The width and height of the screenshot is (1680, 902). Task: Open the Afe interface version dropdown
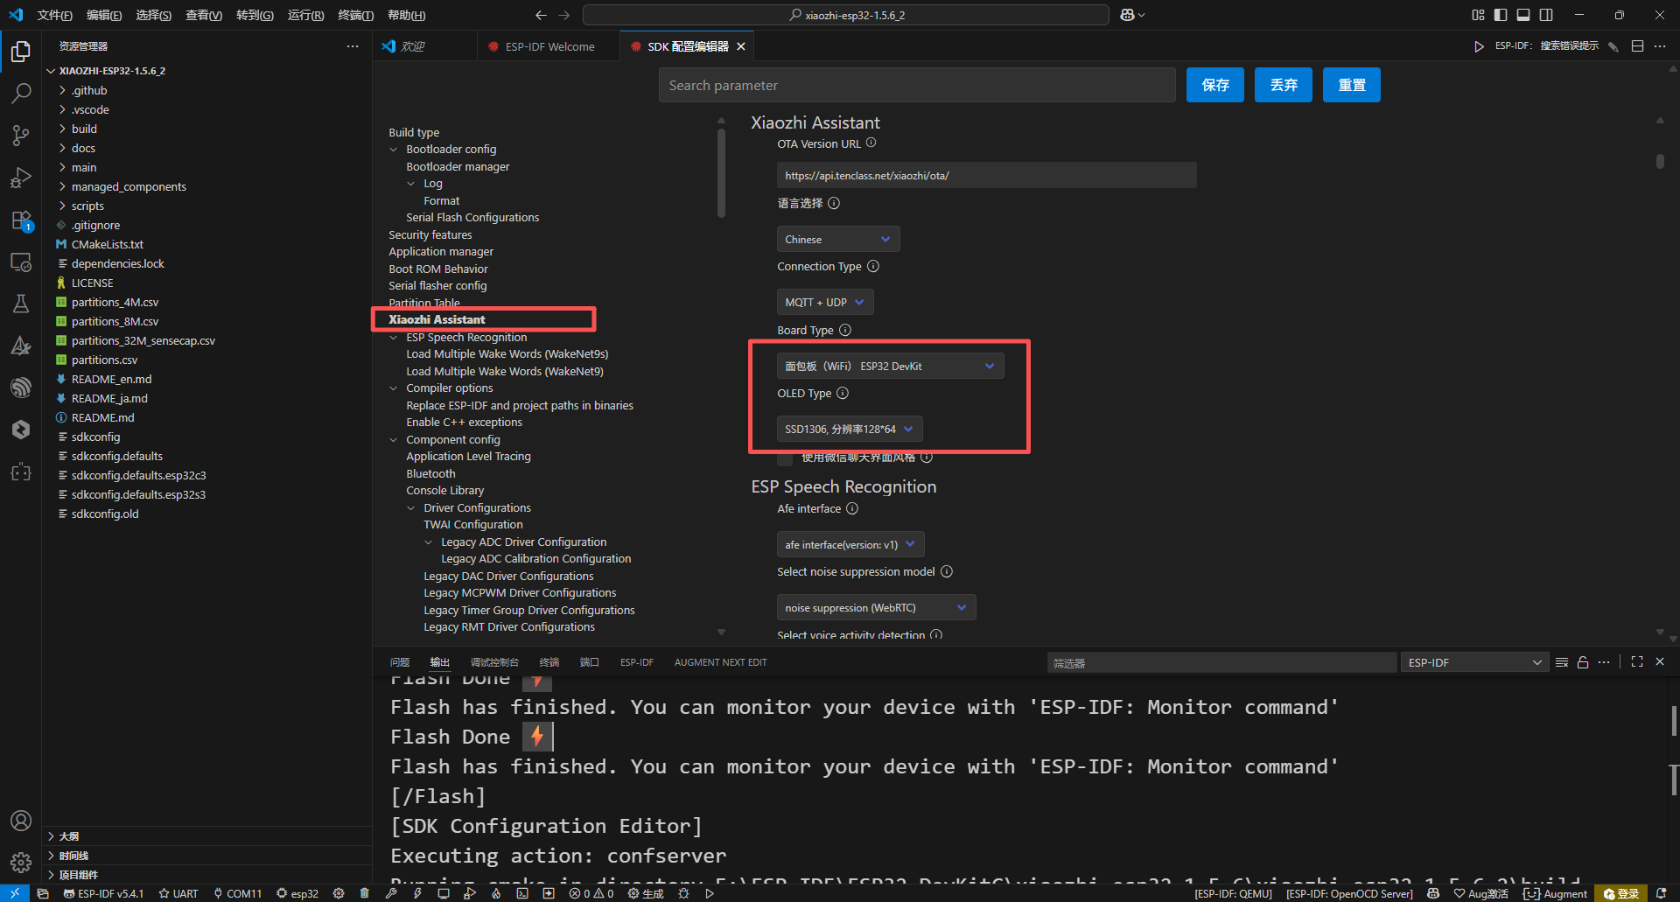(x=850, y=544)
